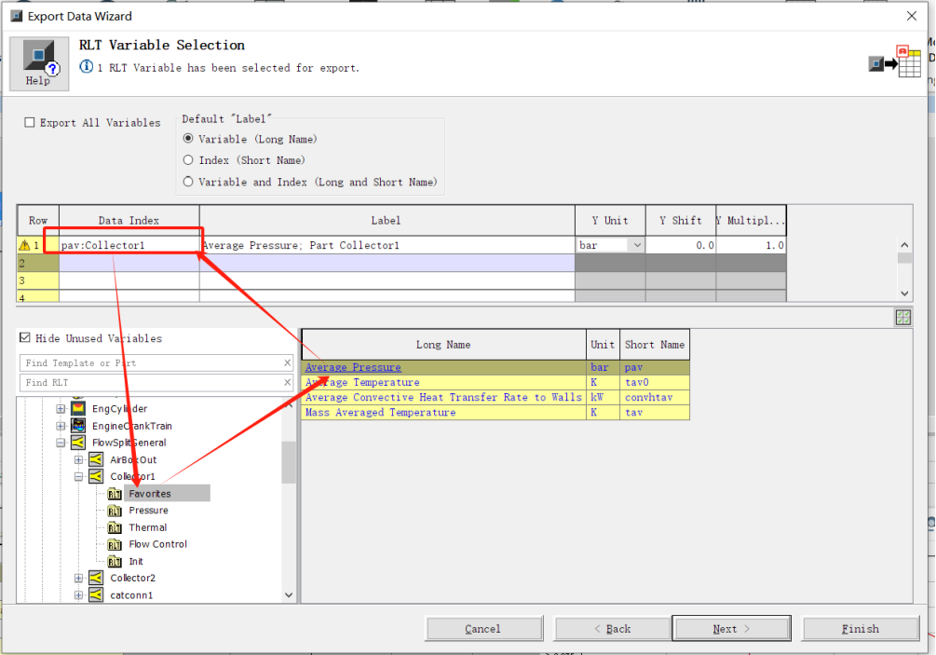Select Mass Averaged Temperature row
This screenshot has height=655, width=936.
click(495, 412)
